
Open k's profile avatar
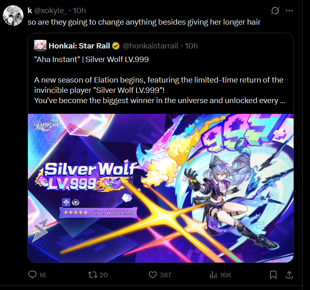click(13, 16)
